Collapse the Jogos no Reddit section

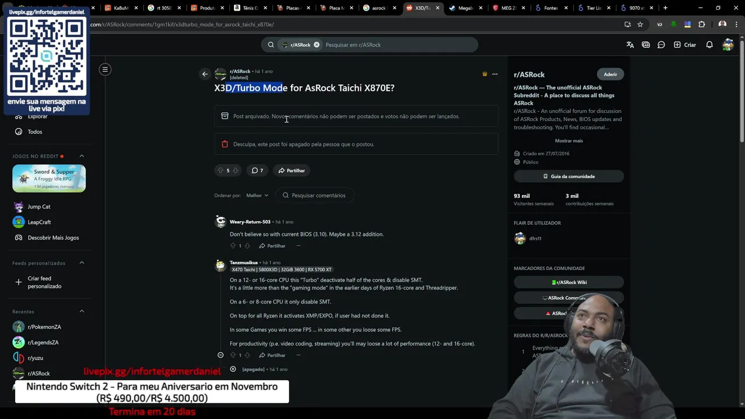click(x=81, y=156)
